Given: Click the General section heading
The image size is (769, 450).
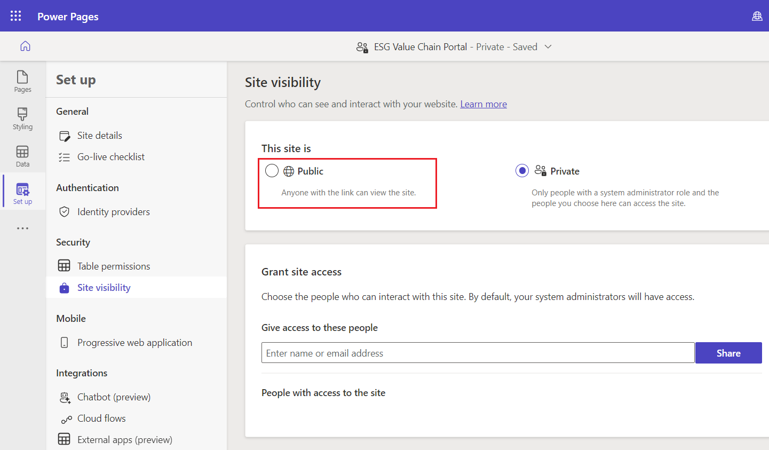Looking at the screenshot, I should point(72,112).
